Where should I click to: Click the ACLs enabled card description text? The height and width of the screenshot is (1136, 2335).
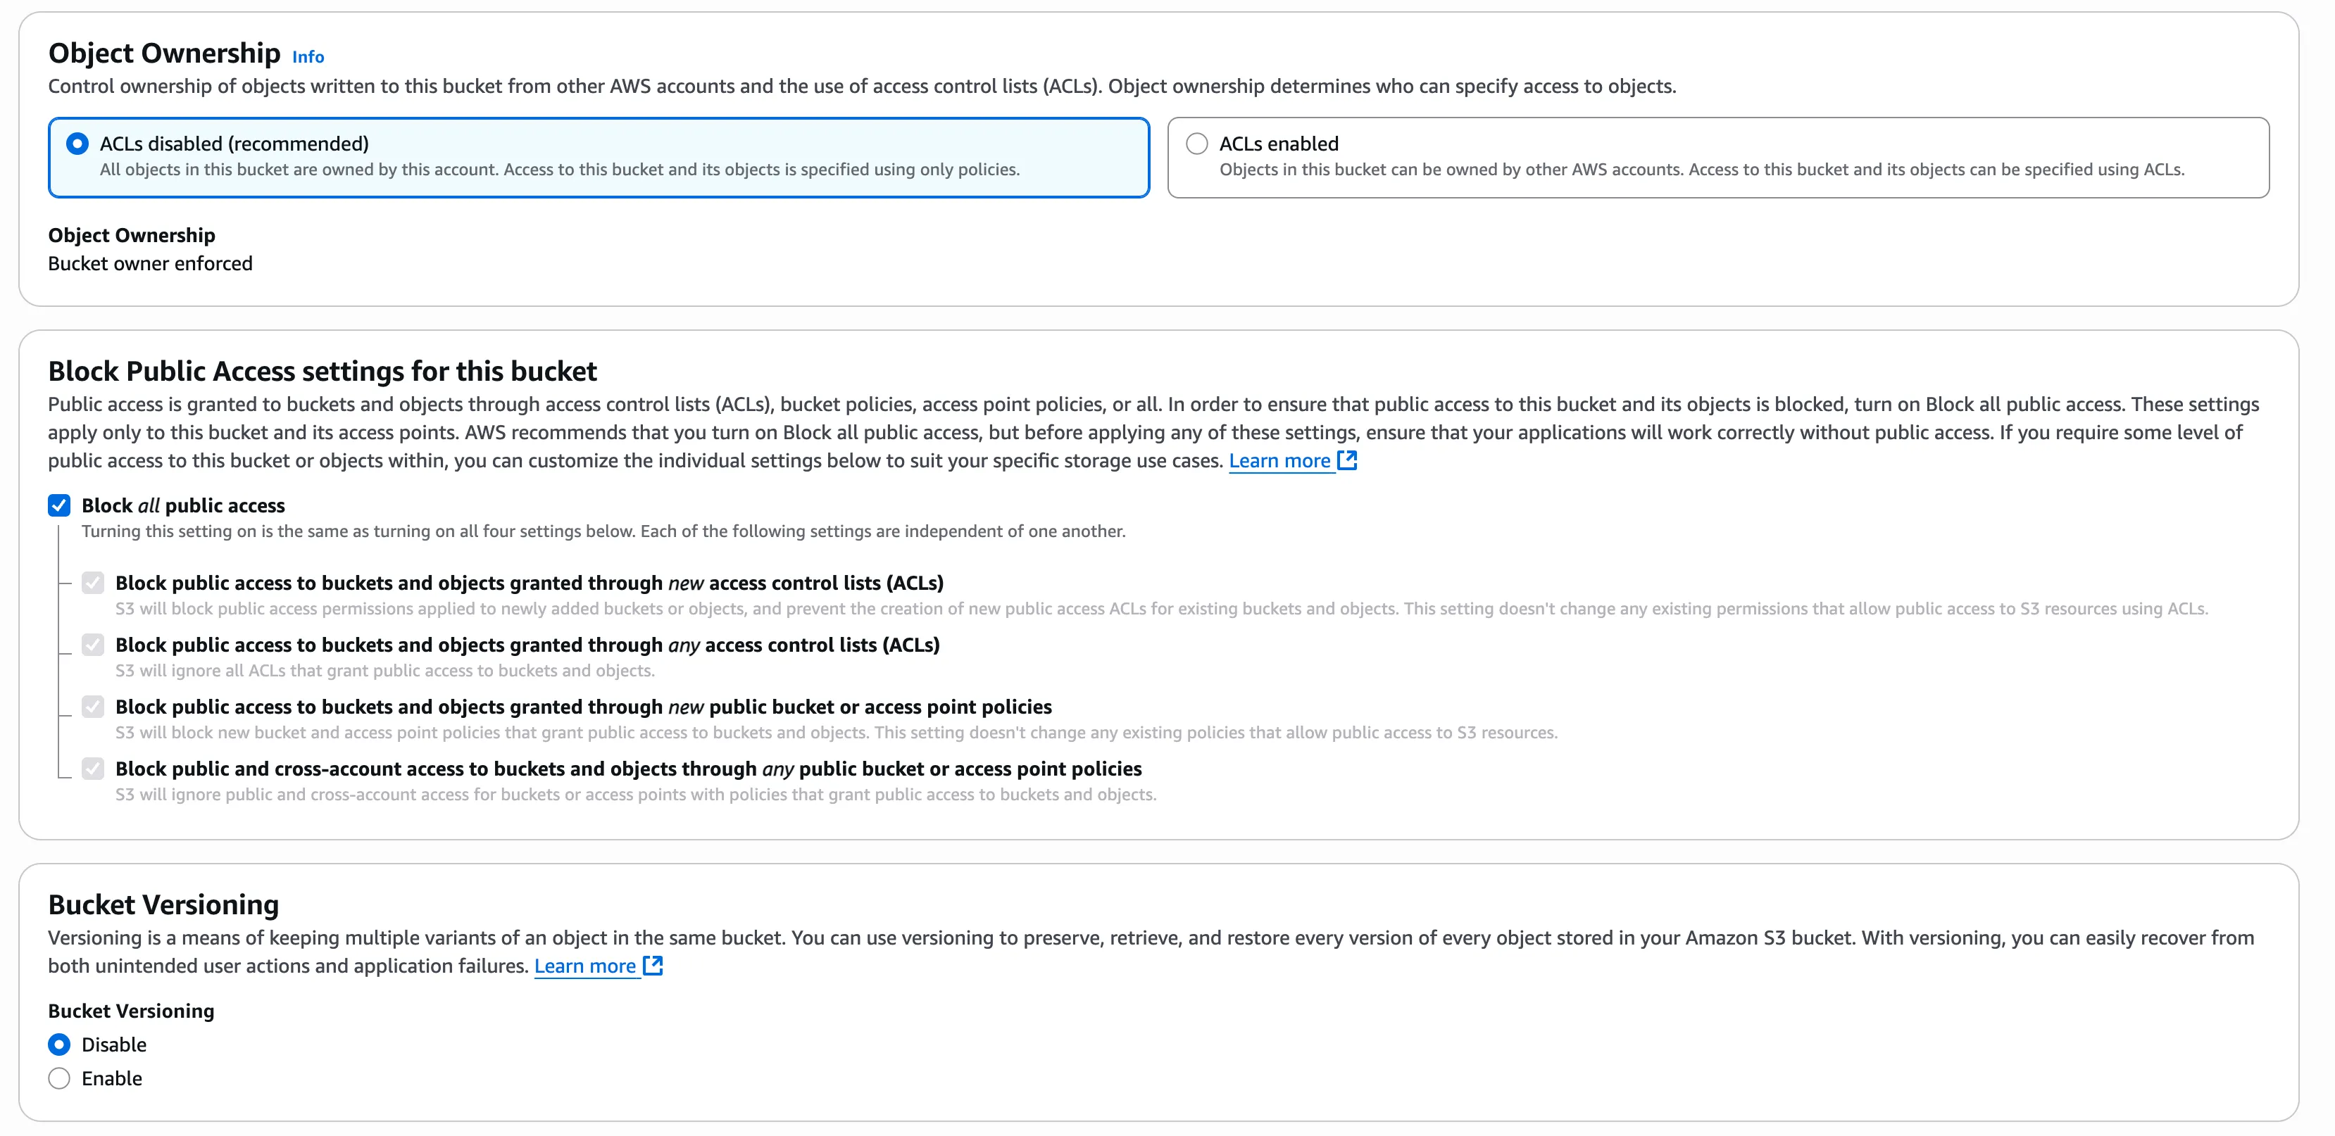1701,170
